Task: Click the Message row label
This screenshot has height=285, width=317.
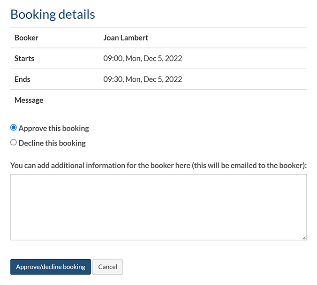Action: click(x=29, y=100)
